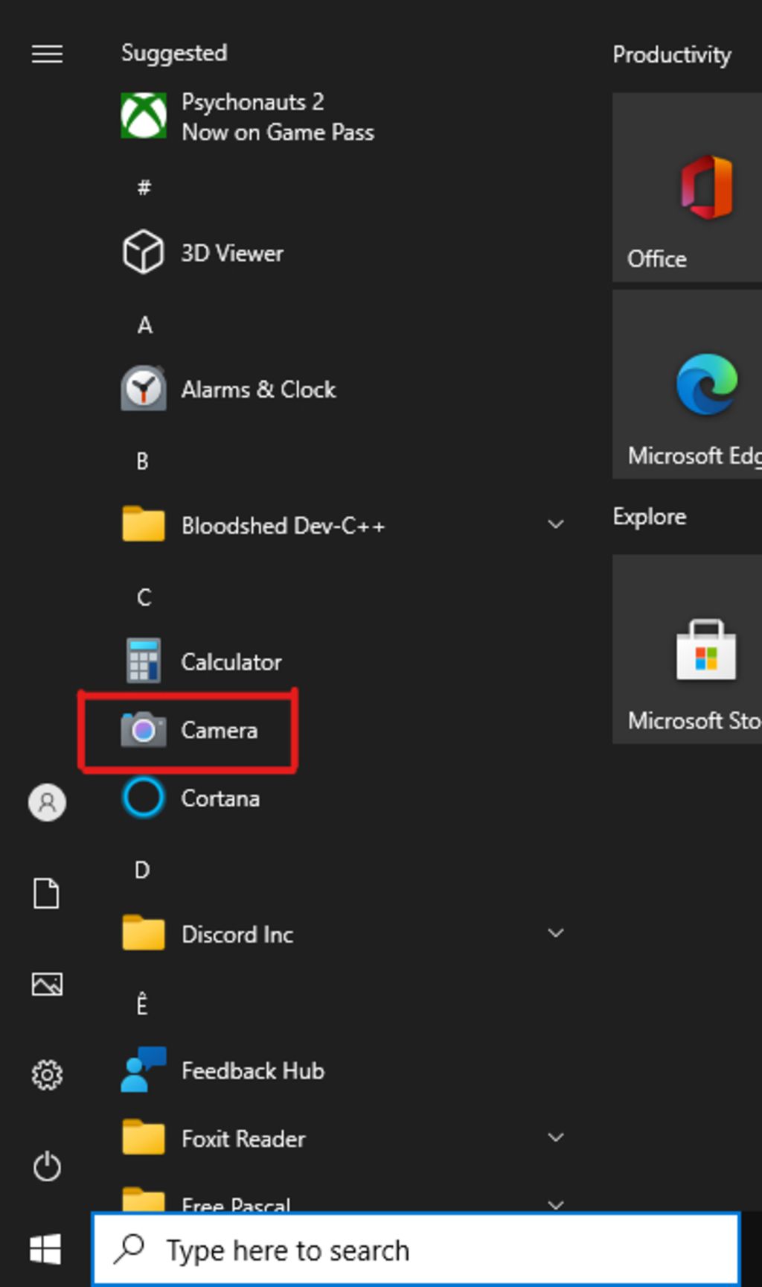The width and height of the screenshot is (762, 1287).
Task: Jump via the 'C' letter header
Action: (144, 597)
